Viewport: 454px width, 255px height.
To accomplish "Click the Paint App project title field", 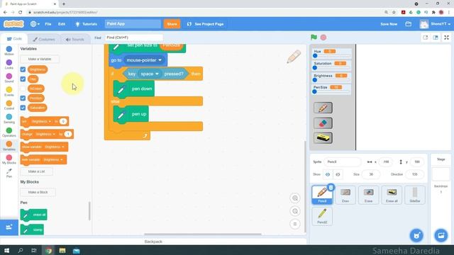I will [133, 24].
